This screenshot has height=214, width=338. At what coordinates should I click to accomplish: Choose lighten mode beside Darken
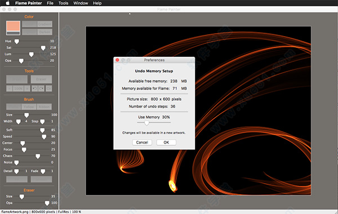(29, 32)
